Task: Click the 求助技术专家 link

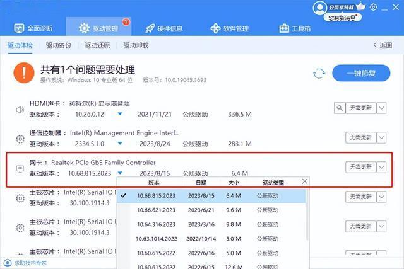Action: 30,263
